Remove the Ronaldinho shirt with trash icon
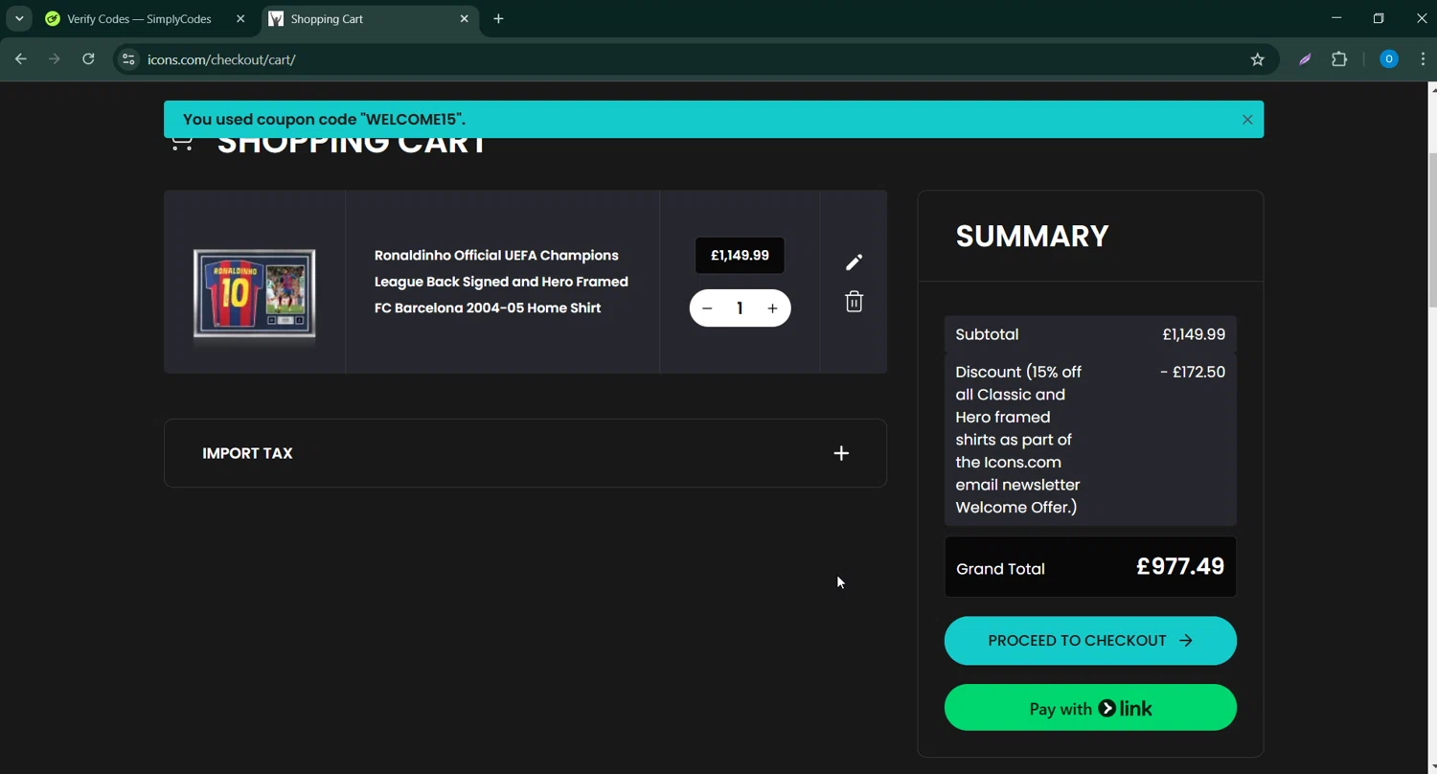Image resolution: width=1437 pixels, height=774 pixels. [854, 302]
